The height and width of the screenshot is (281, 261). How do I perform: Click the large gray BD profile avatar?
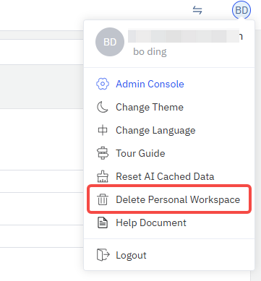tap(110, 42)
